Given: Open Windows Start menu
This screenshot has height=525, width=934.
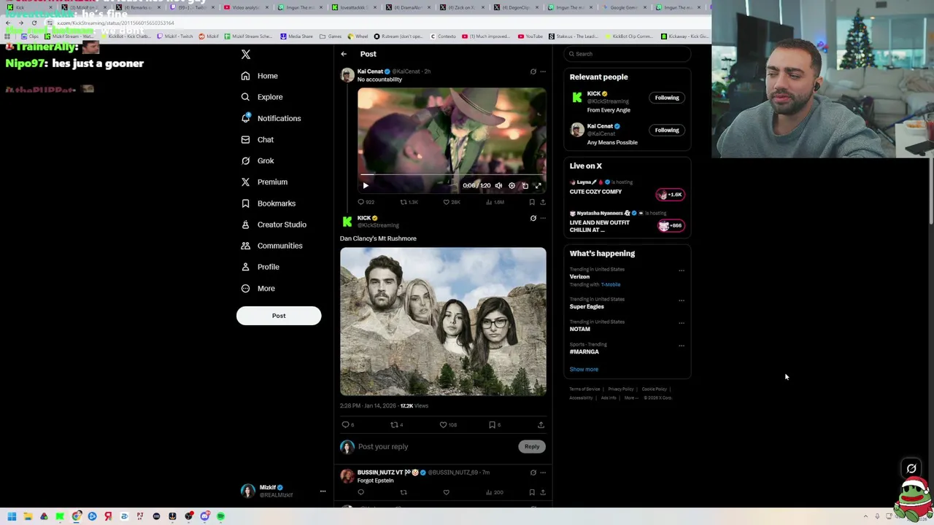Looking at the screenshot, I should [x=12, y=516].
